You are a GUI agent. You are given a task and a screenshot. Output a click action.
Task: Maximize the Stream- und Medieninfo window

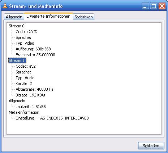[x=154, y=6]
